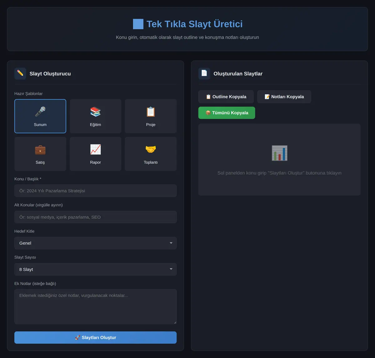Pick the Toplantı handshake template
This screenshot has height=358, width=375.
click(x=151, y=154)
